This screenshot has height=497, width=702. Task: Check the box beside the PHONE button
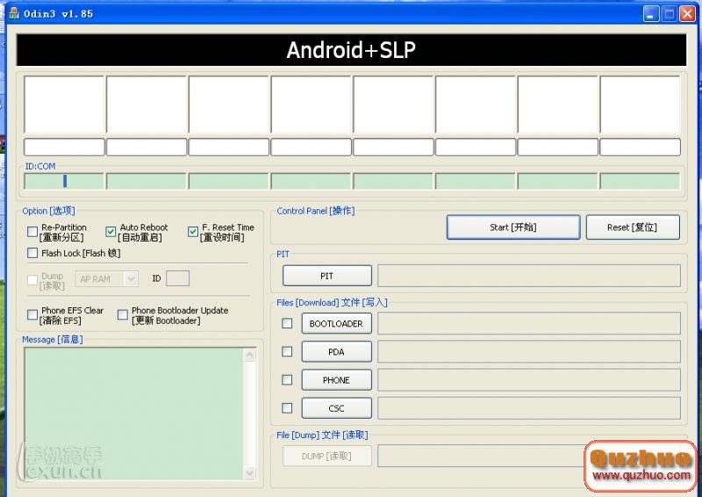[287, 380]
